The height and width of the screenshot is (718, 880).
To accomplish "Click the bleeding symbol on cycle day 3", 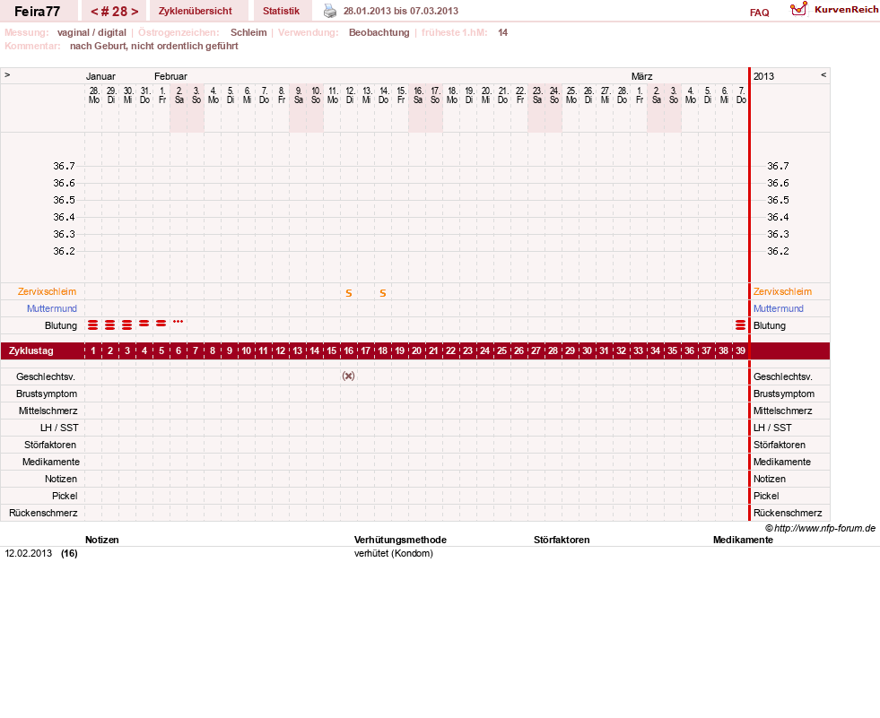I will [x=126, y=324].
